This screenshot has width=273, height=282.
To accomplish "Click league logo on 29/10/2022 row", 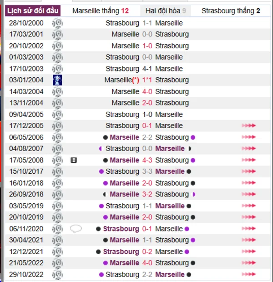I will (57, 275).
